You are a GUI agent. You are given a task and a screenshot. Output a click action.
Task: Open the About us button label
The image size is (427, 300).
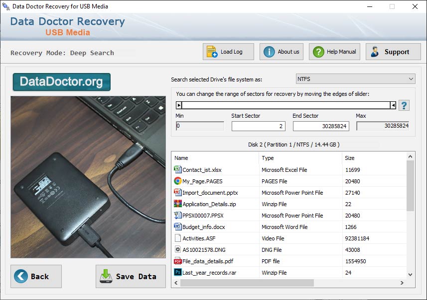tap(288, 52)
